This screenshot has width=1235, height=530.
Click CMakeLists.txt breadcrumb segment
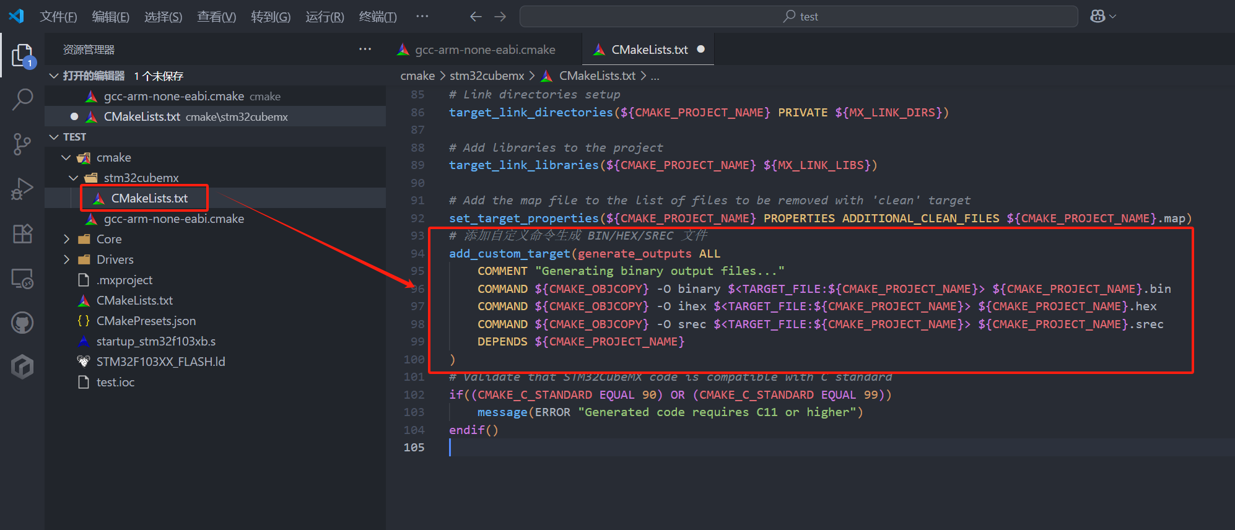pos(597,76)
